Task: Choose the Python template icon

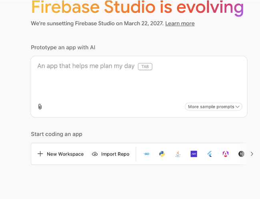Action: (x=162, y=154)
